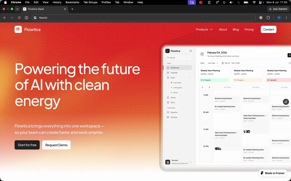Toggle the Chrome side panel icon
The height and width of the screenshot is (181, 291).
(x=27, y=18)
